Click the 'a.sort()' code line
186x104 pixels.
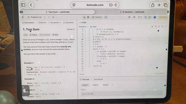pyautogui.click(x=97, y=42)
